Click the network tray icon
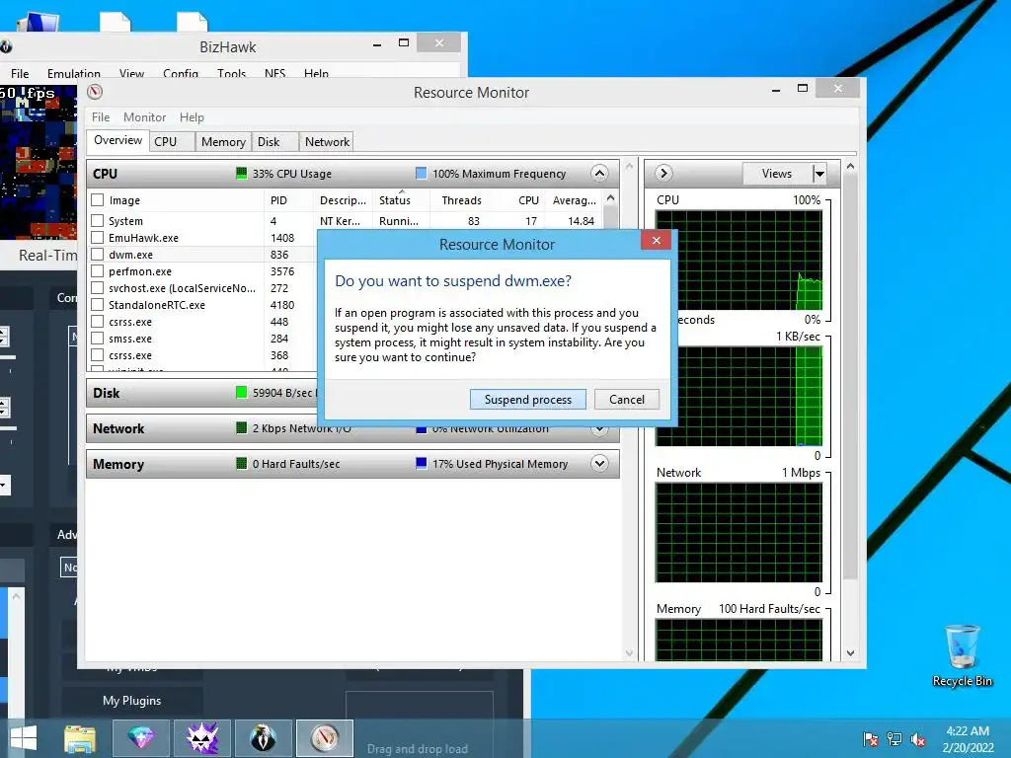This screenshot has width=1011, height=758. (894, 739)
